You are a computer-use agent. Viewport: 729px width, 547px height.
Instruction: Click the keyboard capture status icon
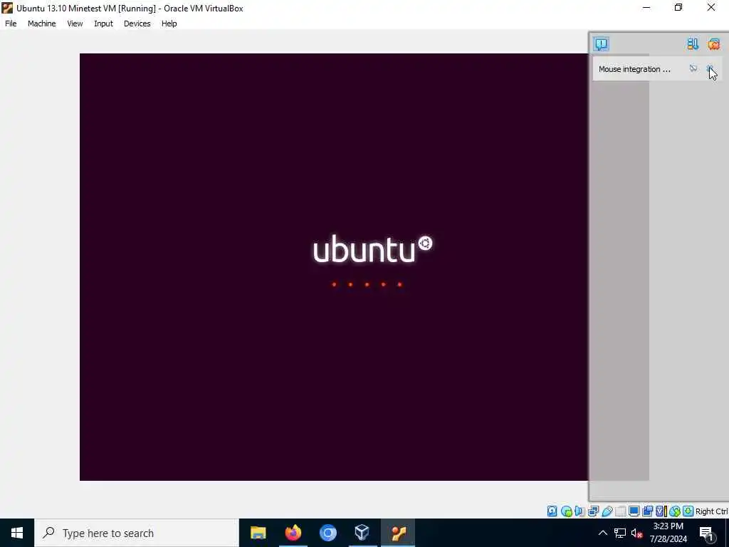[x=688, y=511]
